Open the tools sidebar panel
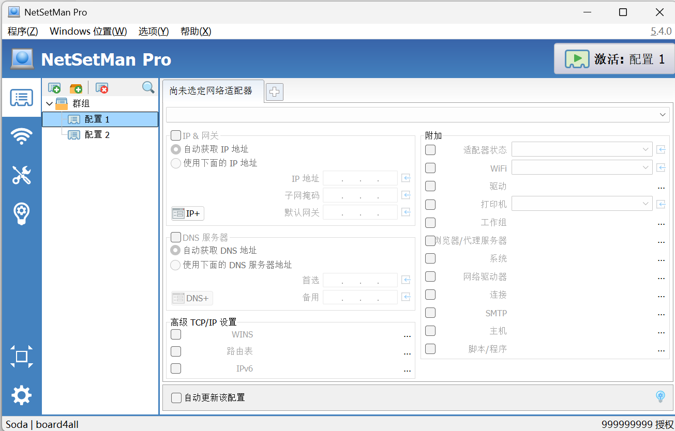This screenshot has width=675, height=431. click(21, 175)
